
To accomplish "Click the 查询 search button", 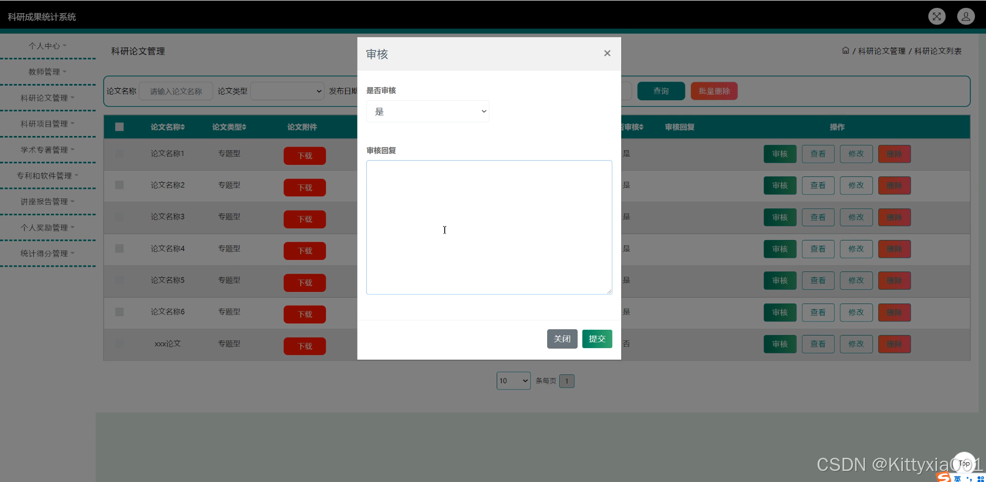I will coord(661,91).
